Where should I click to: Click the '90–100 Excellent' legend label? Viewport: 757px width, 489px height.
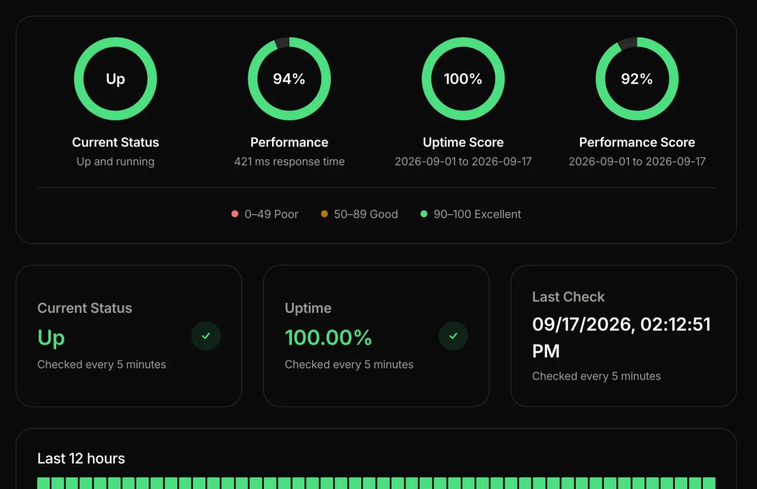coord(477,214)
